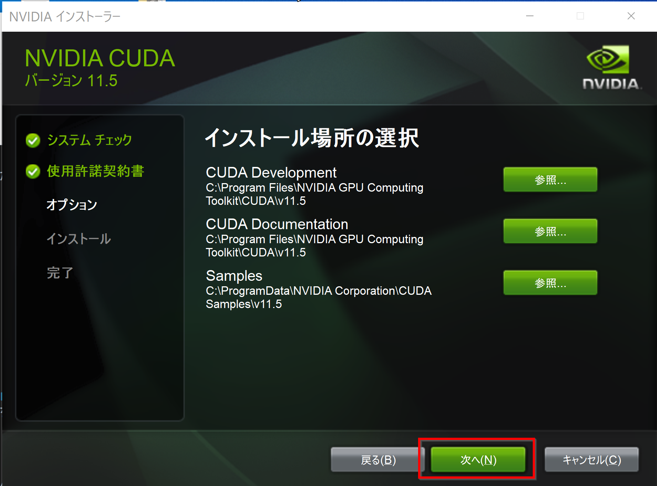Click the CUDA Documentation heading

tap(277, 224)
